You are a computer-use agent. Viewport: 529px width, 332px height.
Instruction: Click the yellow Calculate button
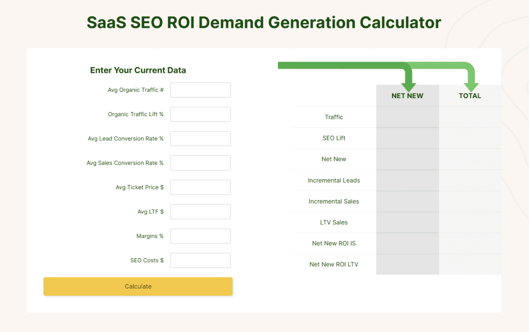138,287
